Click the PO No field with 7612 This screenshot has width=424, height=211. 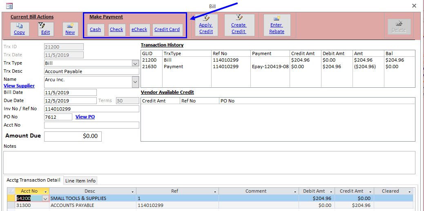tap(58, 117)
